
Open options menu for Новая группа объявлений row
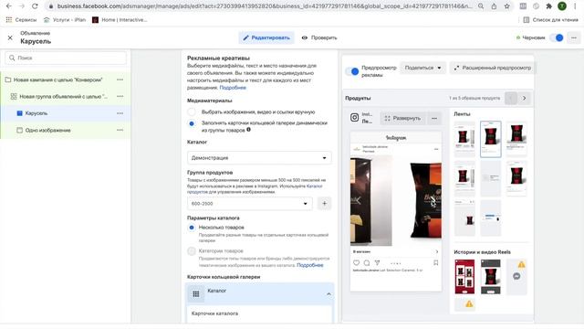click(x=120, y=97)
